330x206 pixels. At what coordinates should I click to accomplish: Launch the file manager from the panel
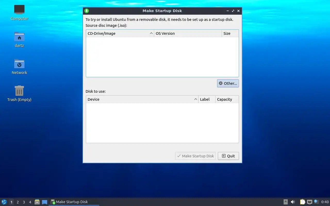tap(37, 202)
